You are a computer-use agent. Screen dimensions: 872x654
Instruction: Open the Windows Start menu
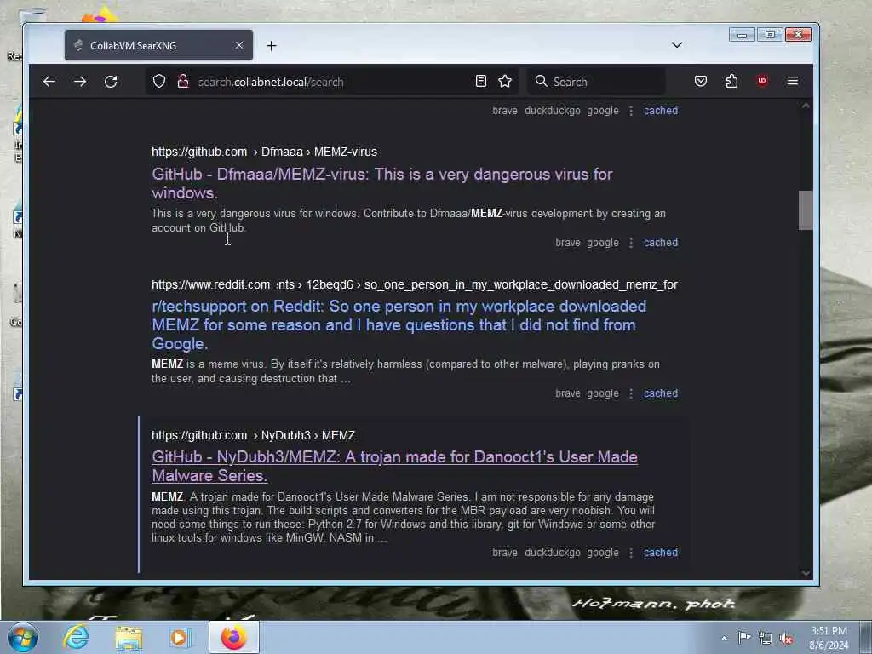pos(23,637)
